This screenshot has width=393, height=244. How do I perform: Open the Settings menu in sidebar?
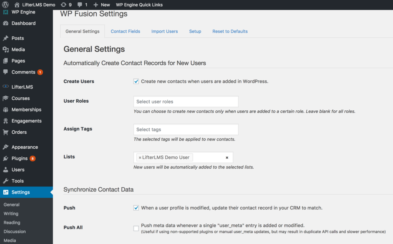26,192
